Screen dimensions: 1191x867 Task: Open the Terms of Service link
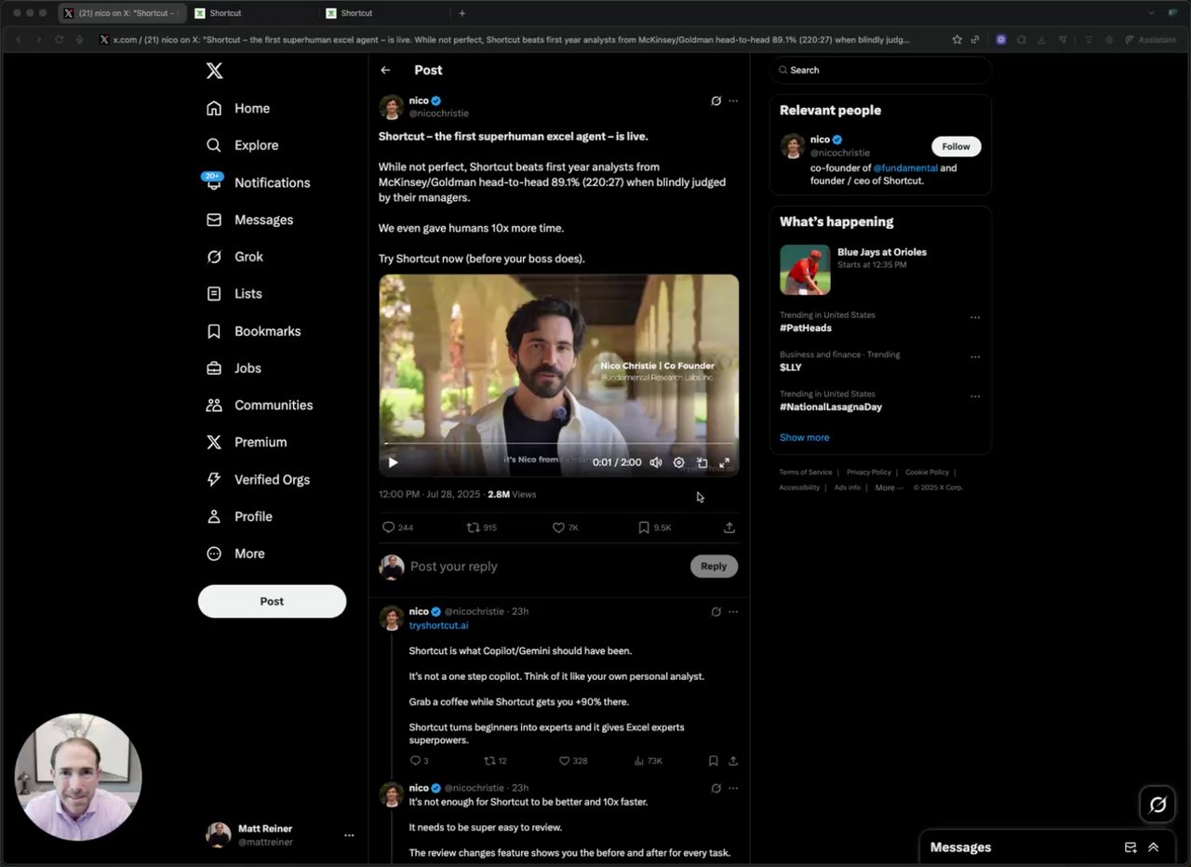click(806, 473)
